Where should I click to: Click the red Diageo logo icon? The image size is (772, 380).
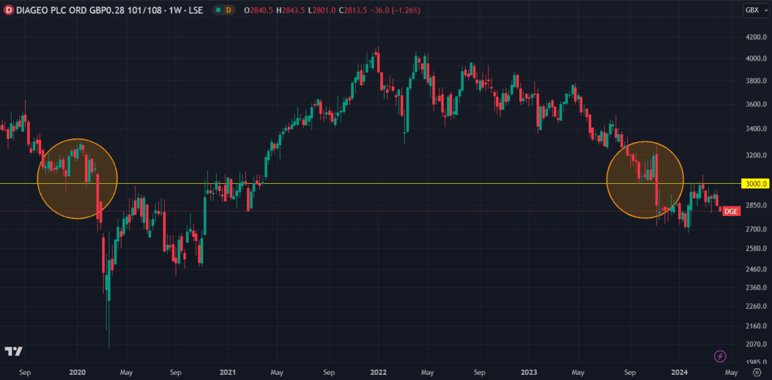[x=9, y=10]
